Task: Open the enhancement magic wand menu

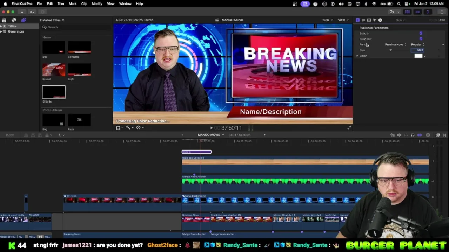Action: [x=129, y=127]
